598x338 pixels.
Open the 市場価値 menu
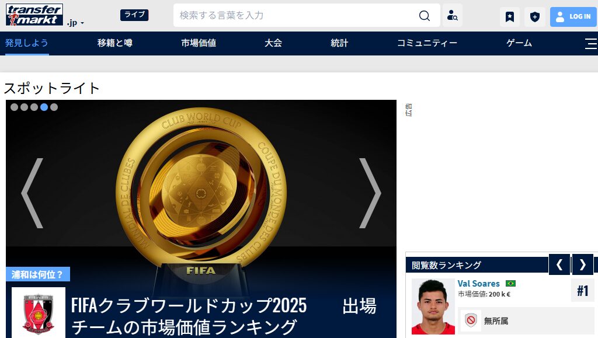pyautogui.click(x=199, y=43)
